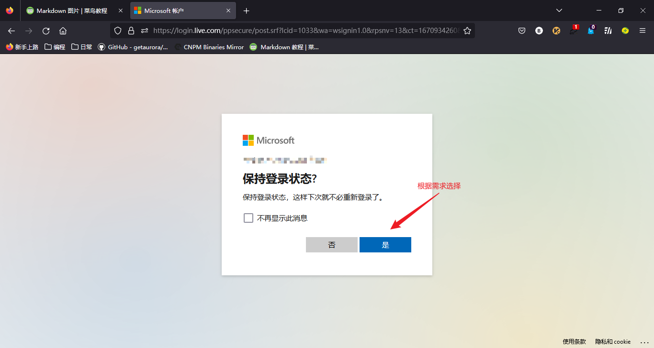Select the Microsoft 帐户 tab

[x=183, y=11]
